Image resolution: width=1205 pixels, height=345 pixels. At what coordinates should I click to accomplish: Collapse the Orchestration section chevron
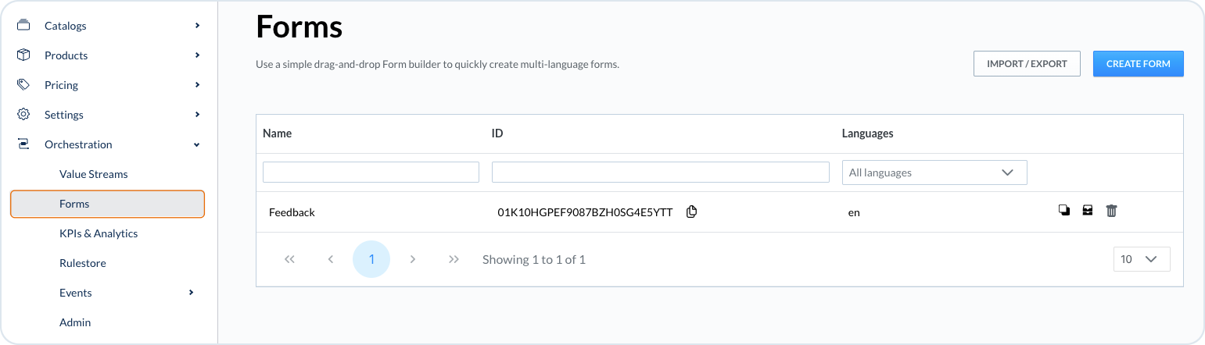(x=197, y=144)
